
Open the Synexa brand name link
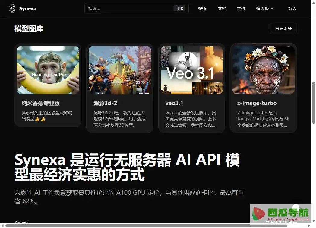click(28, 8)
